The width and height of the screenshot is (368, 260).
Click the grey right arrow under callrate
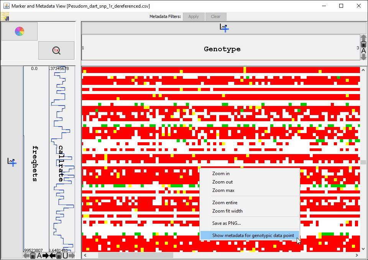pyautogui.click(x=72, y=255)
